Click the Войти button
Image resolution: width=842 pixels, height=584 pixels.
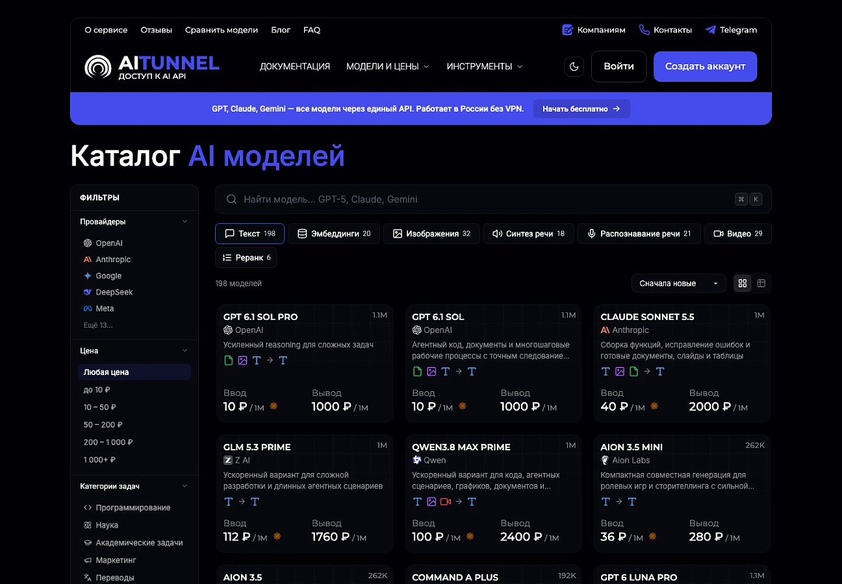coord(619,66)
